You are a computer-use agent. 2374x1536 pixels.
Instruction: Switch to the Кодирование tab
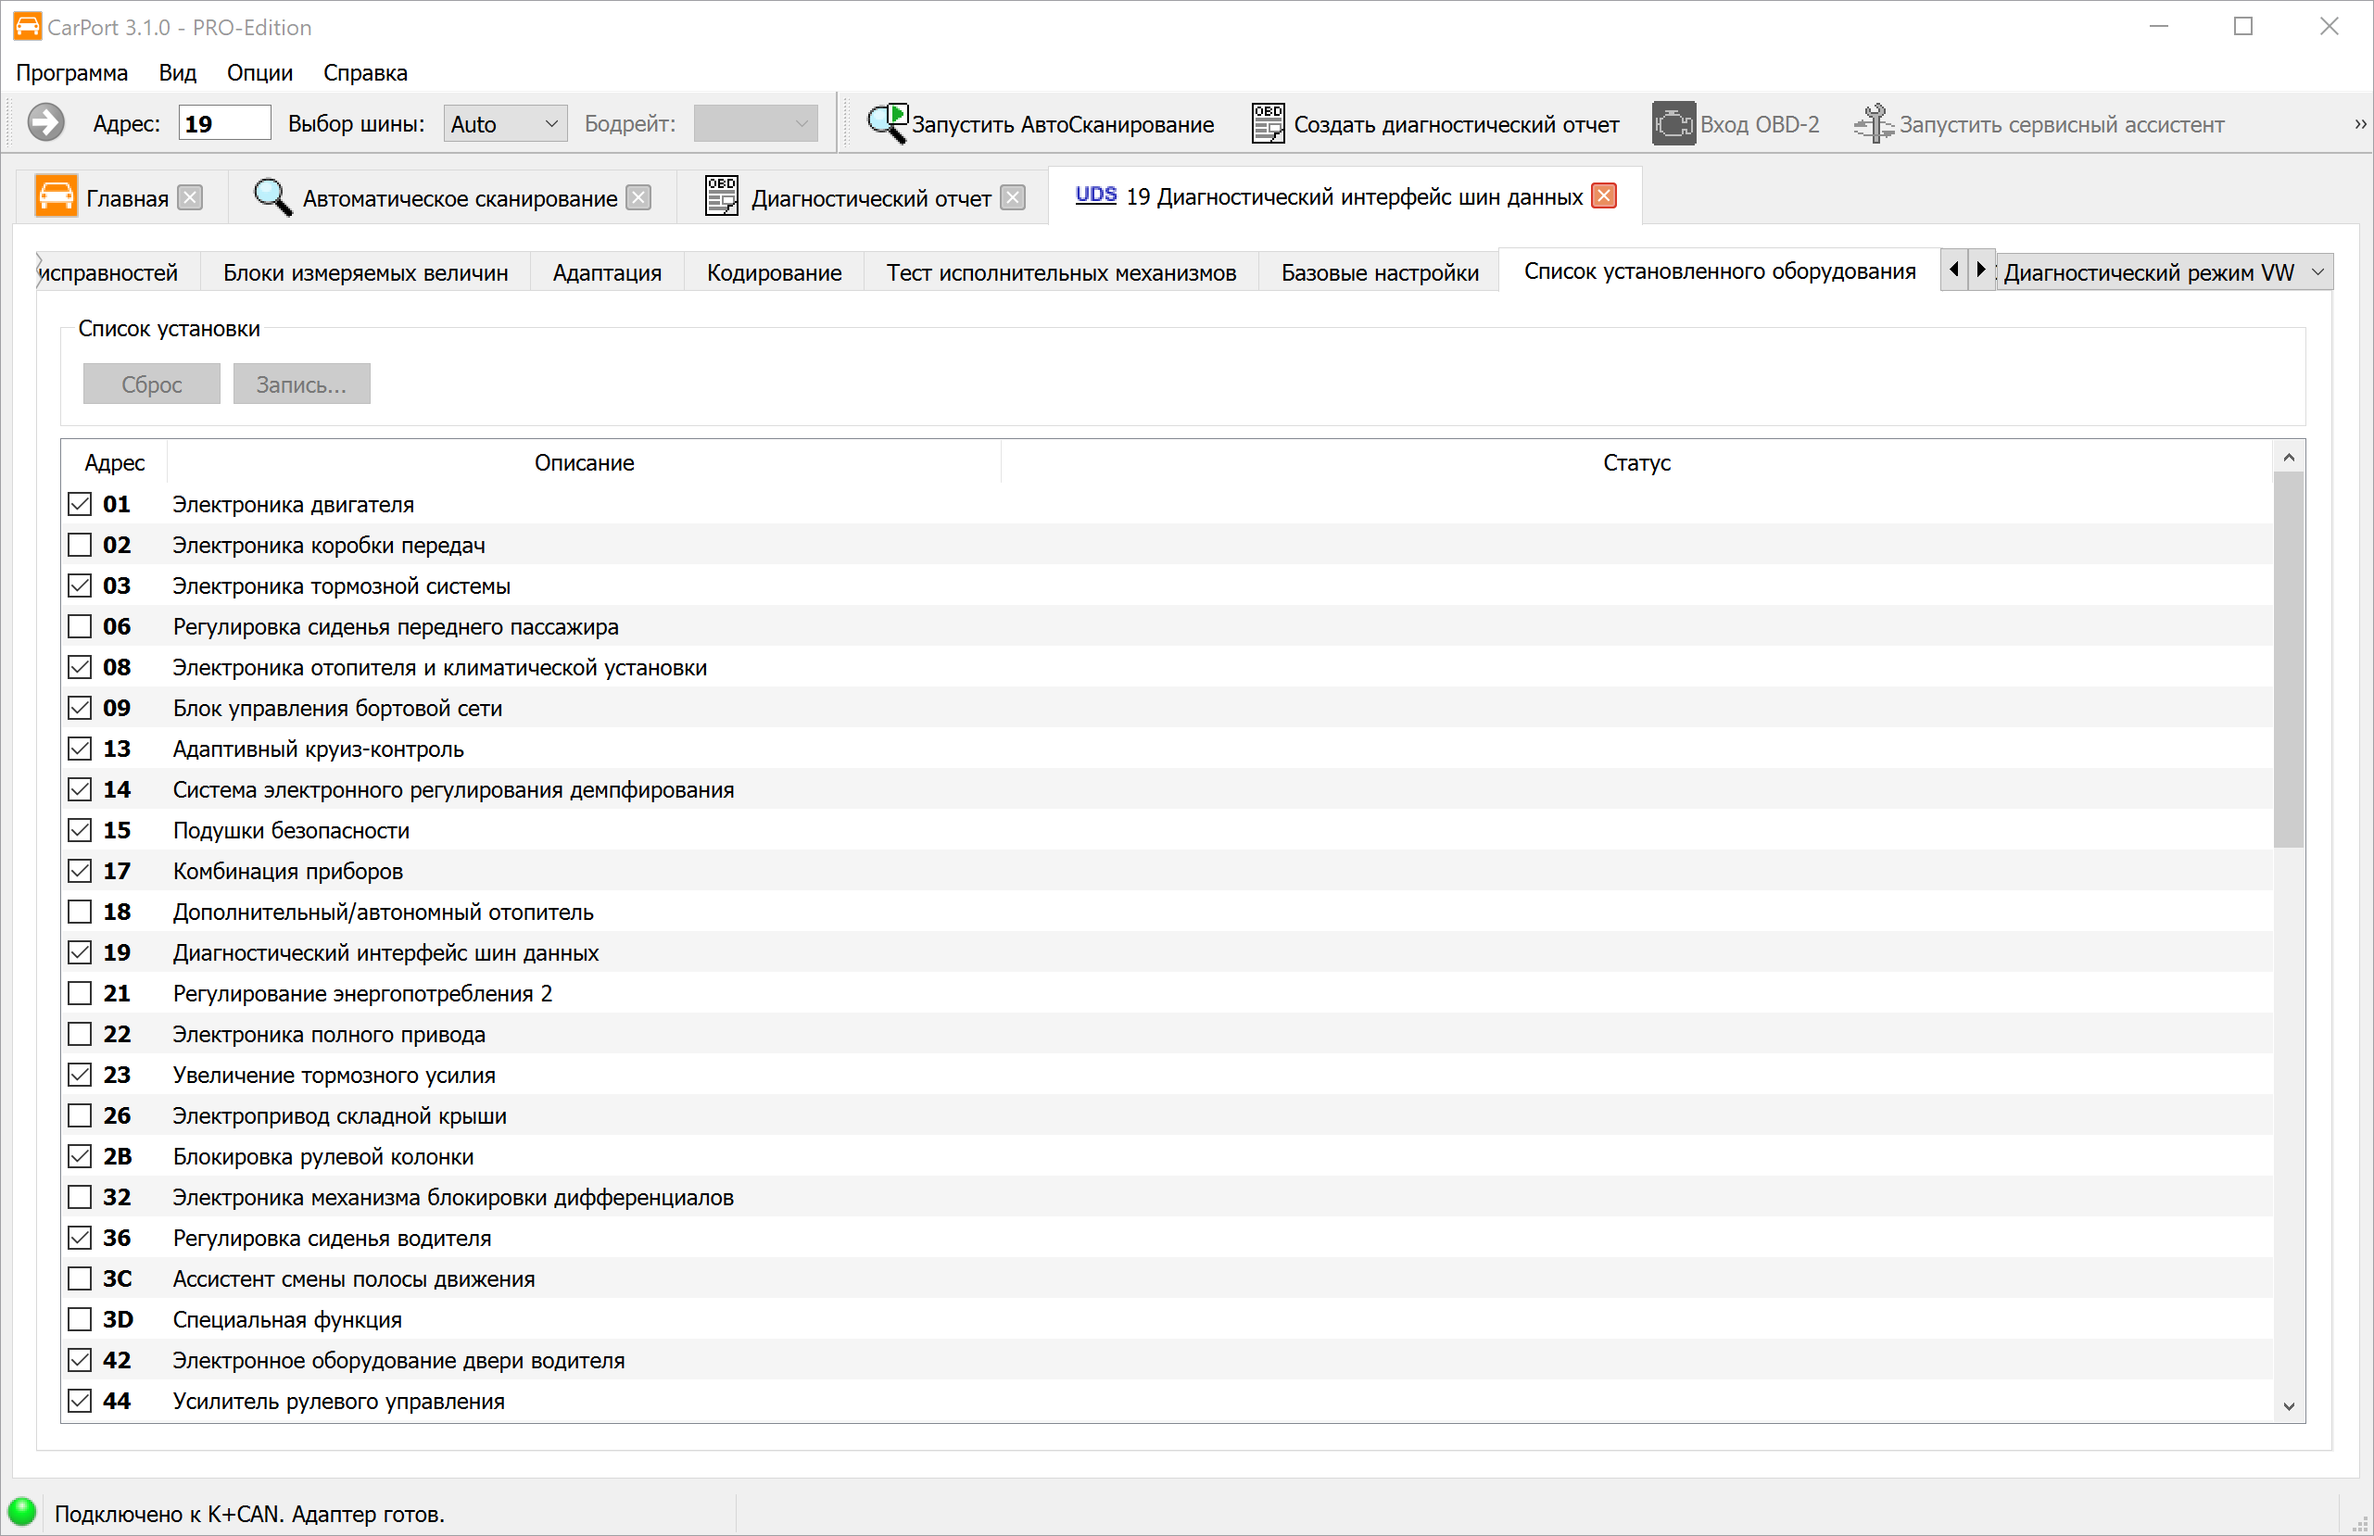pos(773,272)
